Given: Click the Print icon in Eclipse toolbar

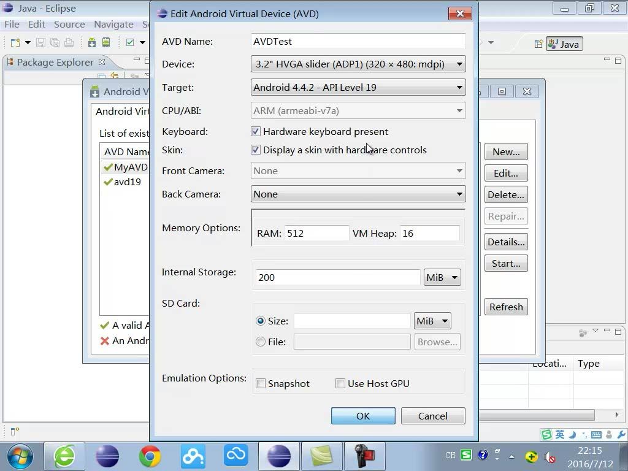Looking at the screenshot, I should tap(69, 42).
